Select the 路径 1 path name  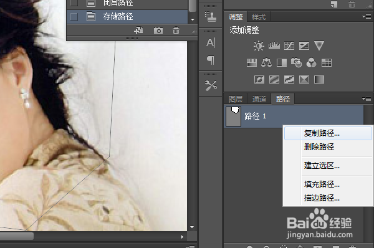[x=255, y=116]
